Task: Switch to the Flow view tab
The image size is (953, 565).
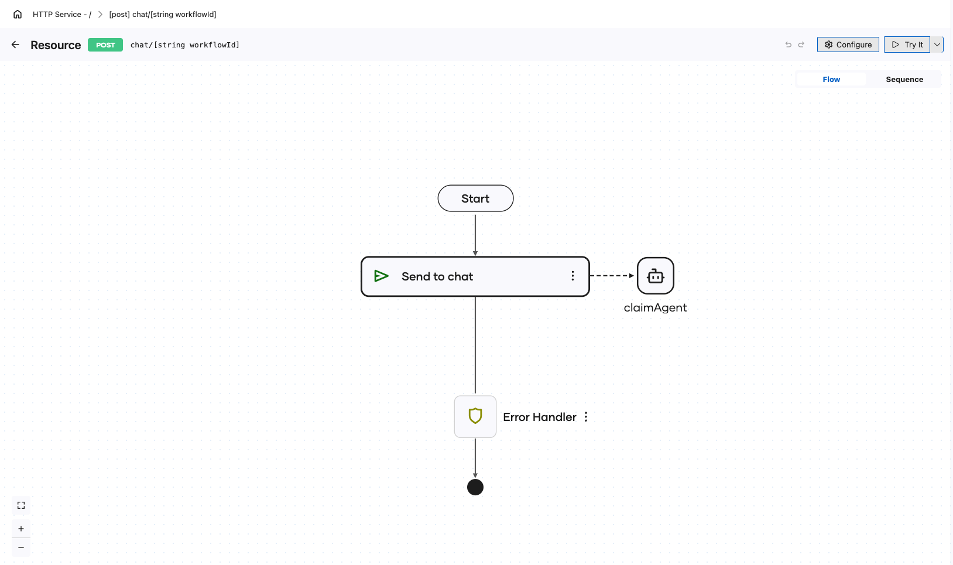Action: click(x=831, y=79)
